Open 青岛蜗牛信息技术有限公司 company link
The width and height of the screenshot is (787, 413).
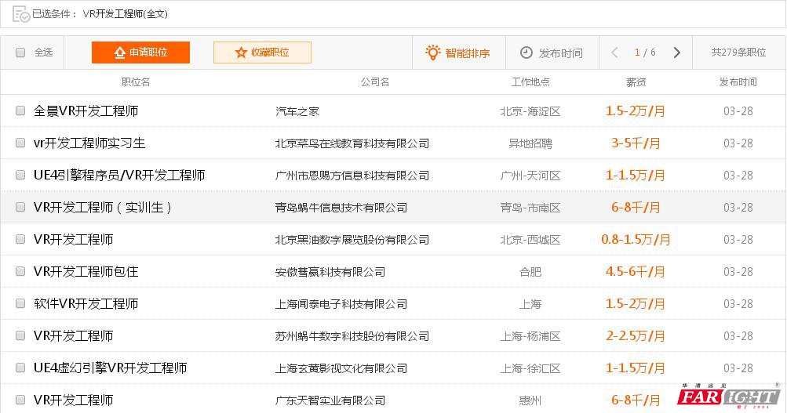point(341,208)
